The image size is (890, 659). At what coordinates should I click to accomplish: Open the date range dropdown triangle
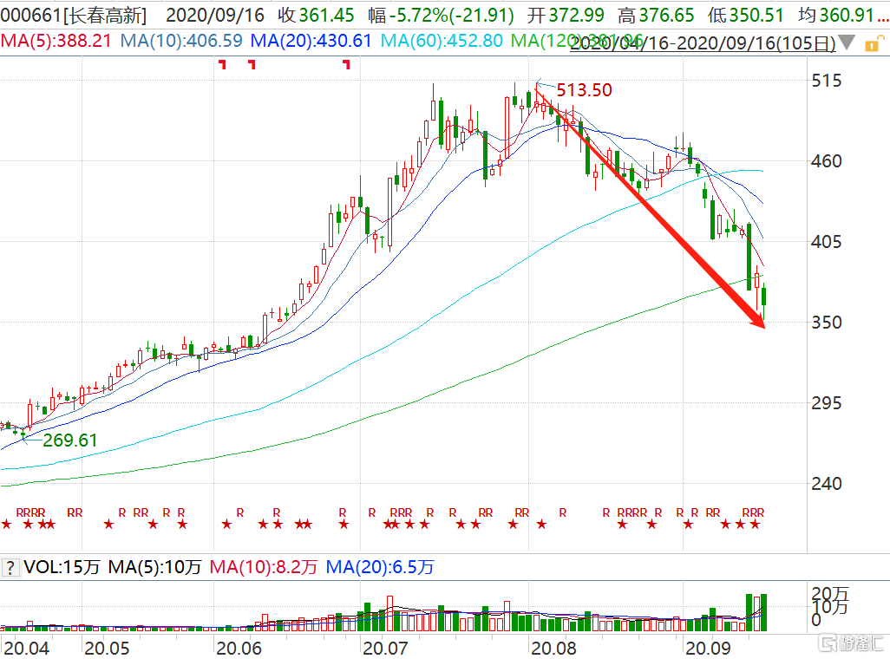pyautogui.click(x=847, y=42)
